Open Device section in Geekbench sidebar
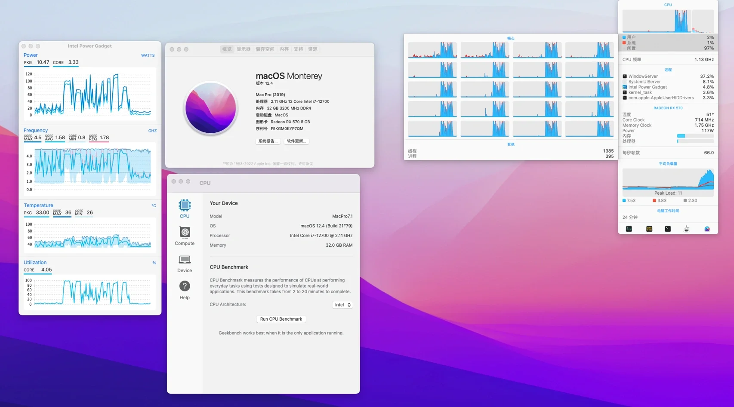 tap(185, 263)
